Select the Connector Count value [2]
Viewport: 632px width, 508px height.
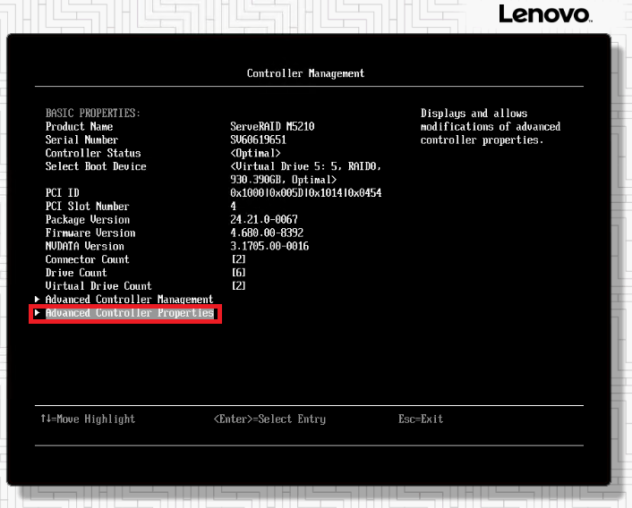(x=238, y=260)
